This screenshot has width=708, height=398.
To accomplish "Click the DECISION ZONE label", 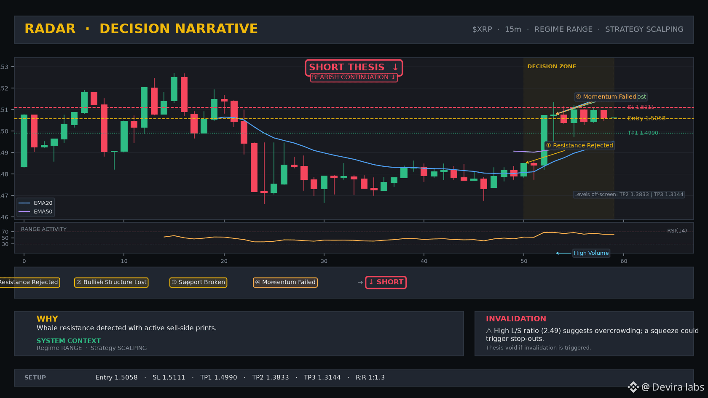I will coord(552,67).
